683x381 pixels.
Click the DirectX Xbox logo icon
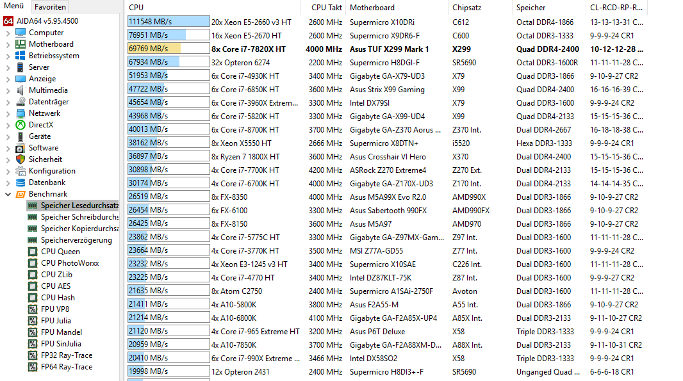(x=21, y=125)
